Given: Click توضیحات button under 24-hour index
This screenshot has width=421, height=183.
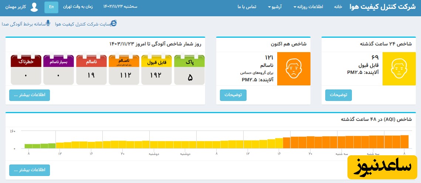Looking at the screenshot, I should [x=338, y=95].
